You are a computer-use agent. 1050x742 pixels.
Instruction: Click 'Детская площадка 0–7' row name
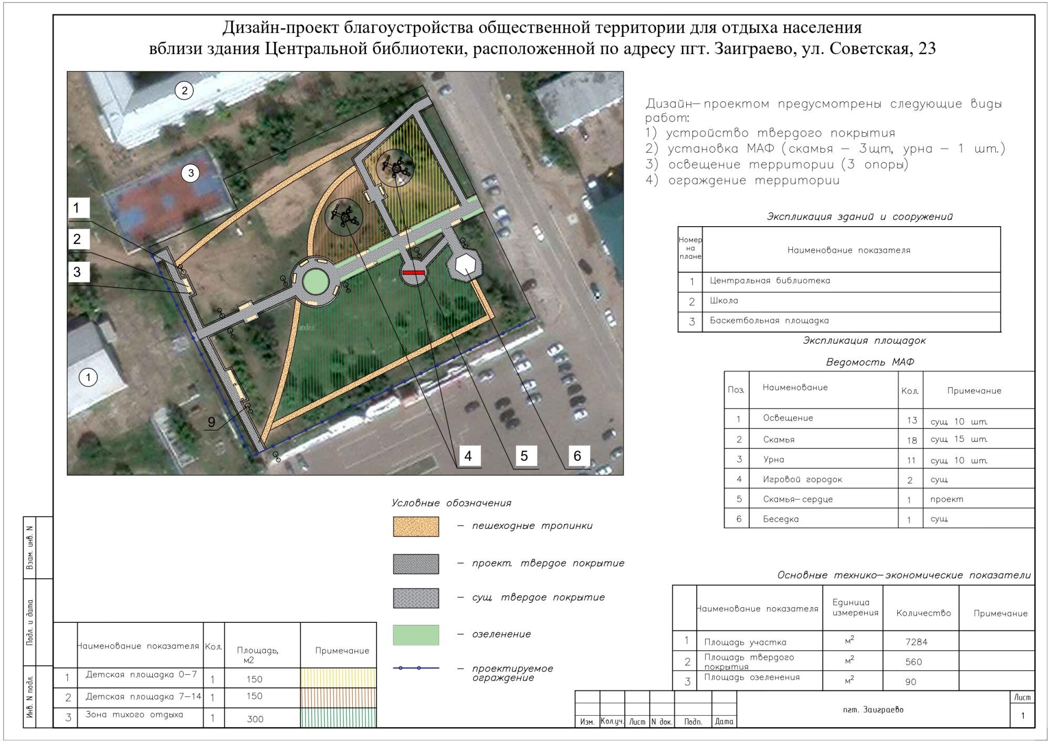pyautogui.click(x=141, y=675)
